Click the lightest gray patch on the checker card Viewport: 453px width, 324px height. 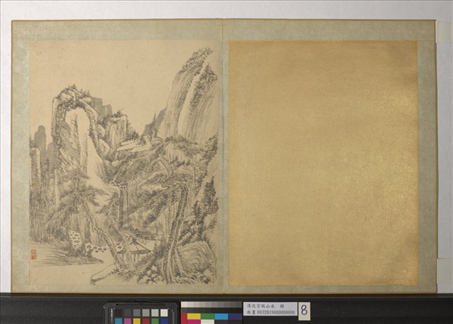click(x=164, y=312)
